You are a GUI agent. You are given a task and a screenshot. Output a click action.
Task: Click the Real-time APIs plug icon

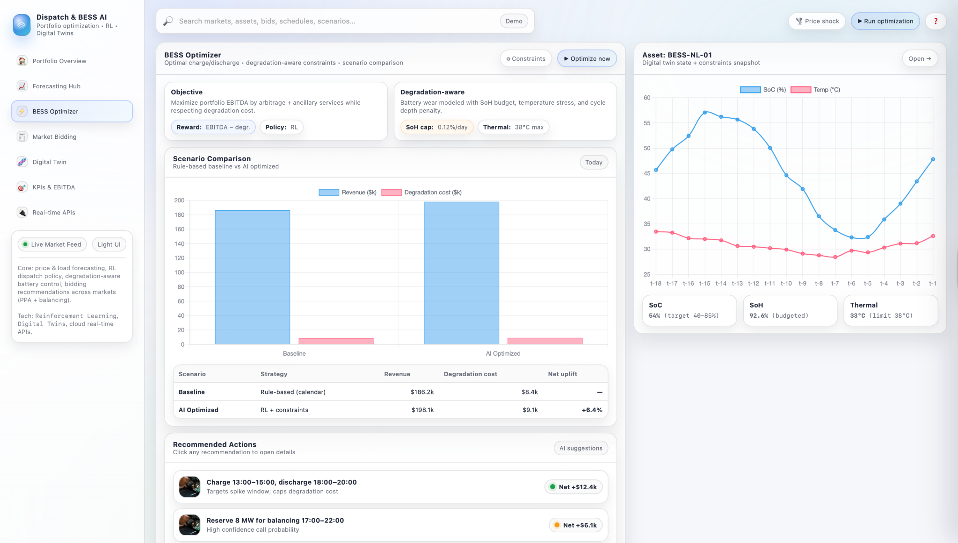pyautogui.click(x=22, y=212)
